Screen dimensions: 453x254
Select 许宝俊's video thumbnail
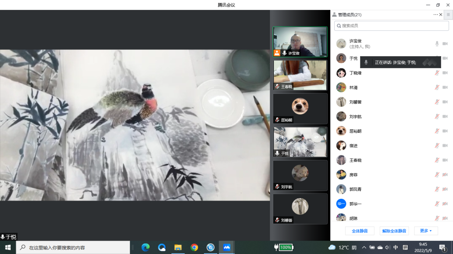click(300, 41)
